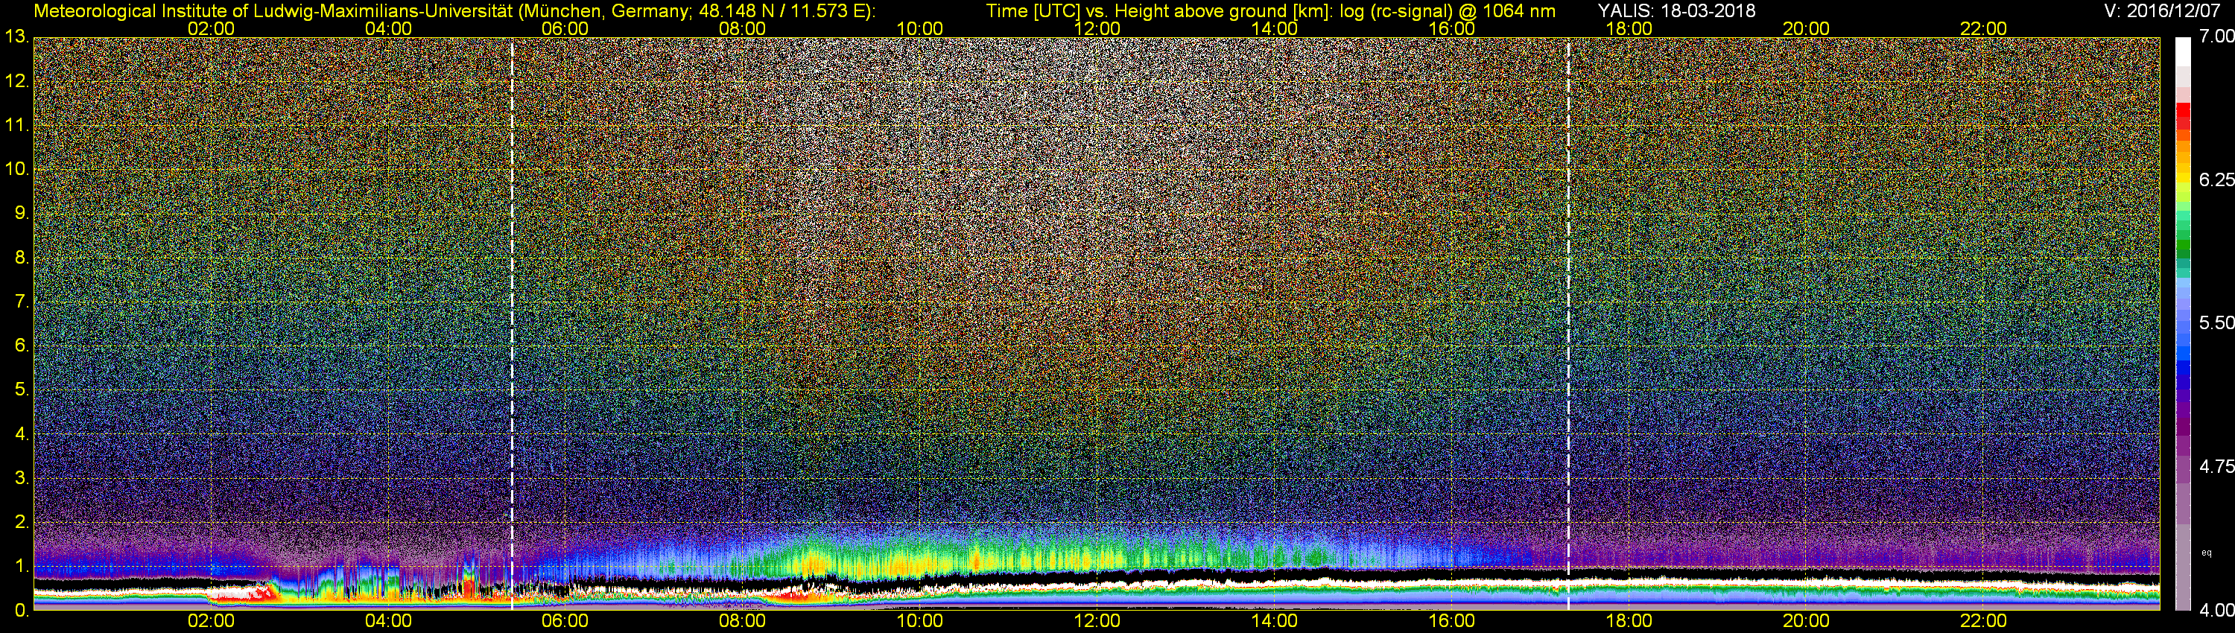Click the 2 km height axis label

pos(22,522)
